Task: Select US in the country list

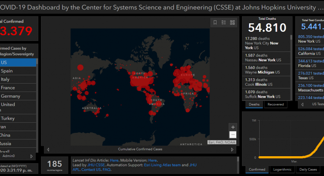Action: click(18, 62)
